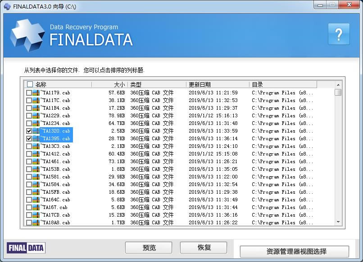Click the file icon of ~TA1229.cab

pos(36,116)
